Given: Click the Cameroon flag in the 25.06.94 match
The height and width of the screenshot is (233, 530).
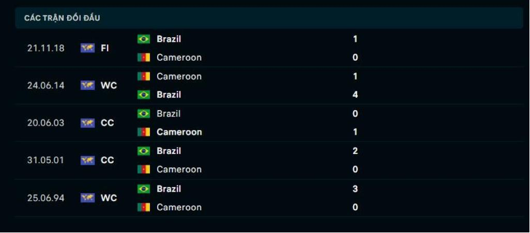Looking at the screenshot, I should (x=144, y=207).
